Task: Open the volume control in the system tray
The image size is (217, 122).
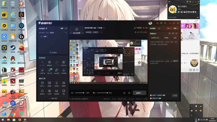Action: pyautogui.click(x=204, y=120)
